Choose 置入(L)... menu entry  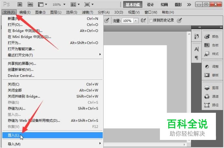pos(52,135)
